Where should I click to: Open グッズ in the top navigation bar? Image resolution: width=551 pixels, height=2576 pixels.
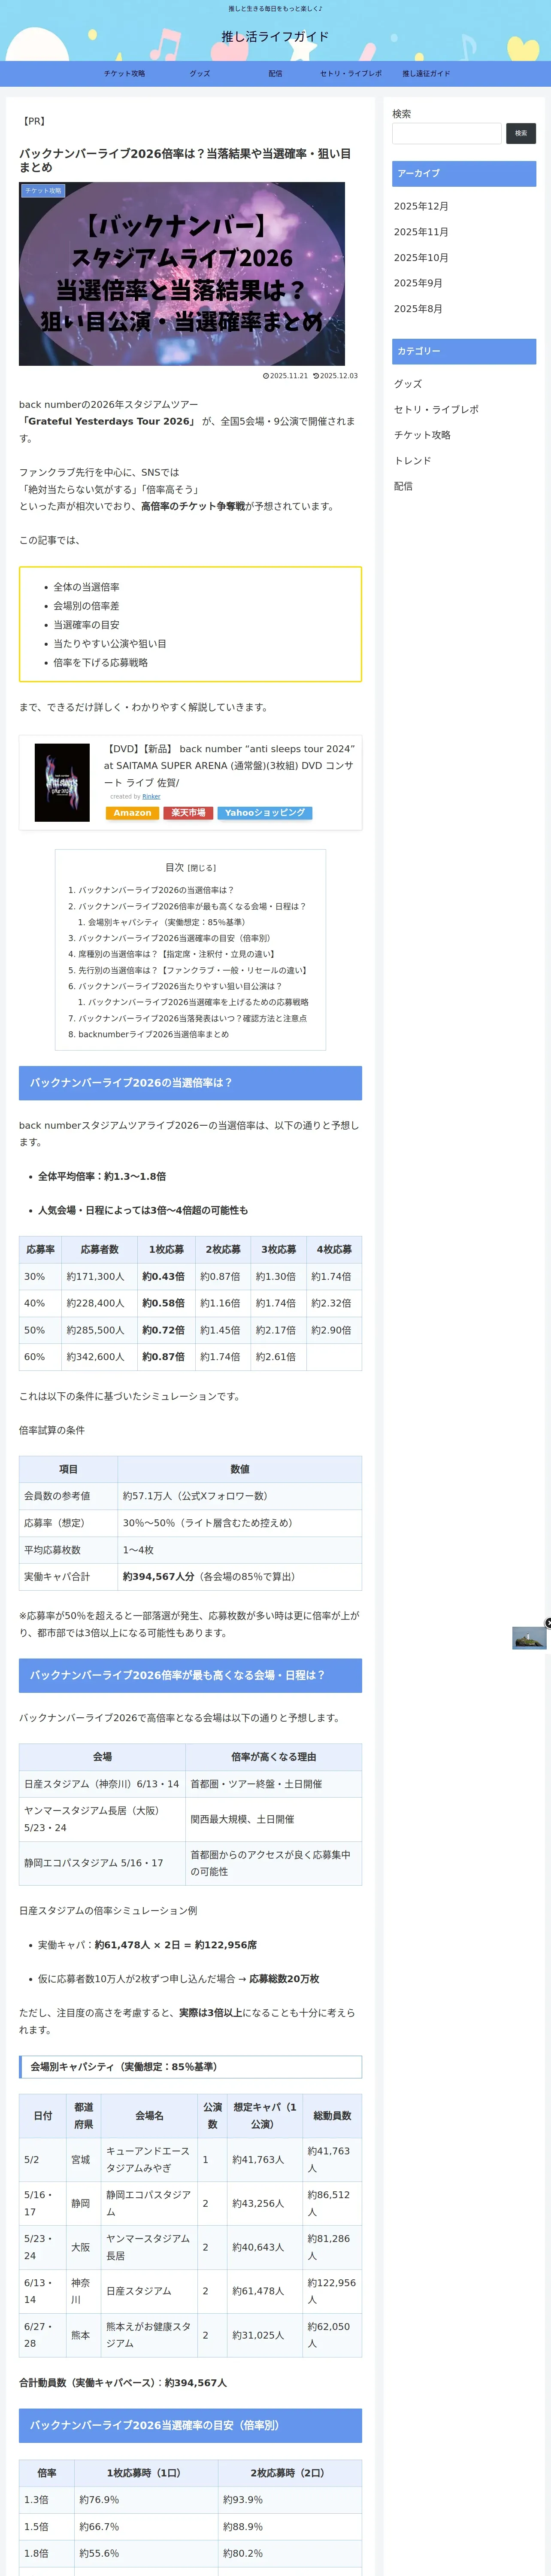(x=200, y=74)
